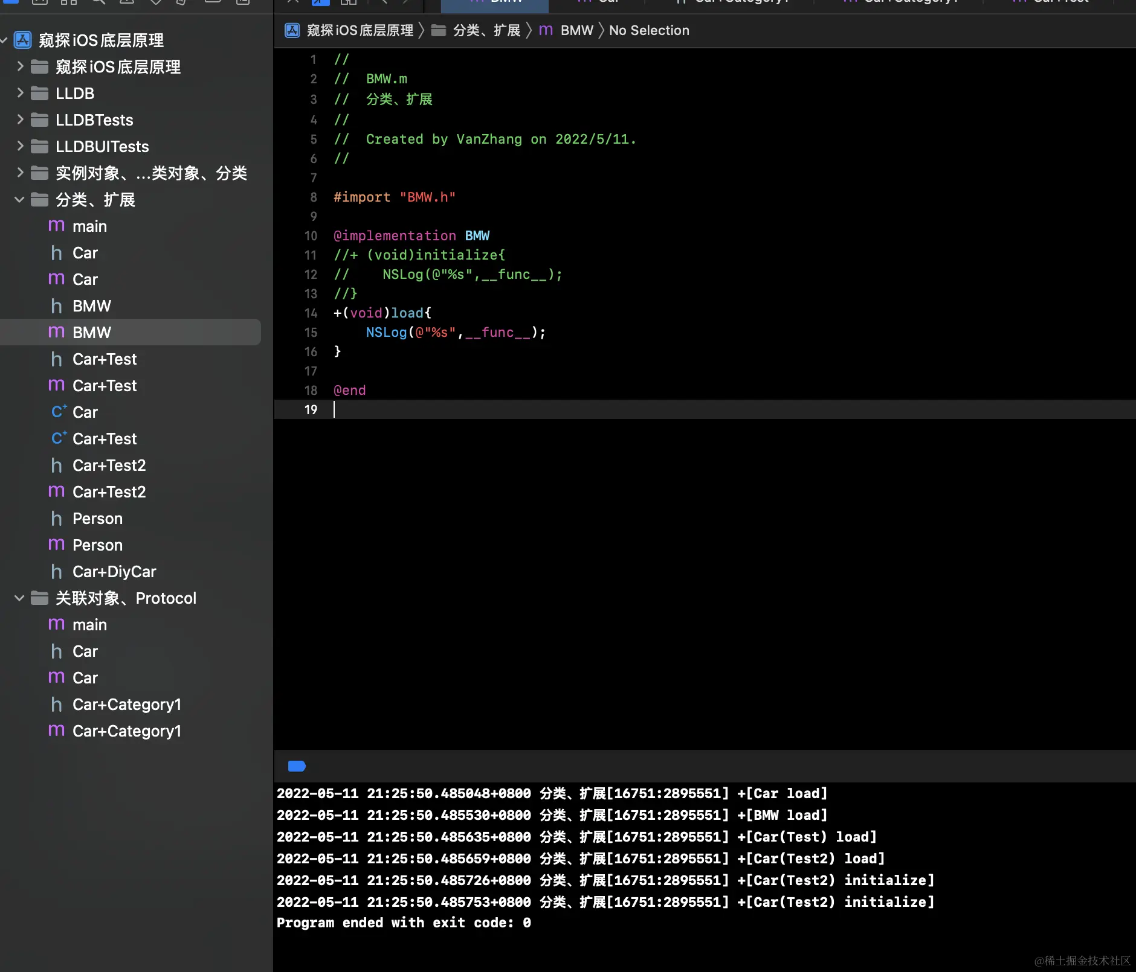Toggle breakpoints with the blue tag icon
The height and width of the screenshot is (972, 1136).
point(297,766)
